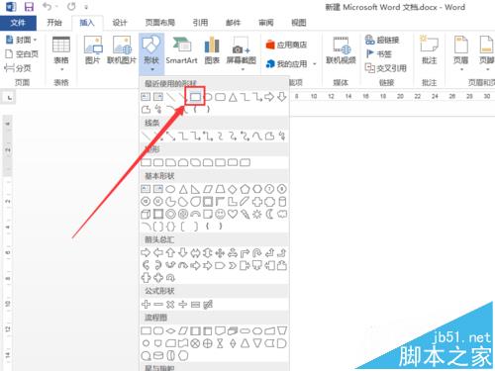The height and width of the screenshot is (371, 495).
Task: Switch to the 开始 tab
Action: tap(54, 23)
